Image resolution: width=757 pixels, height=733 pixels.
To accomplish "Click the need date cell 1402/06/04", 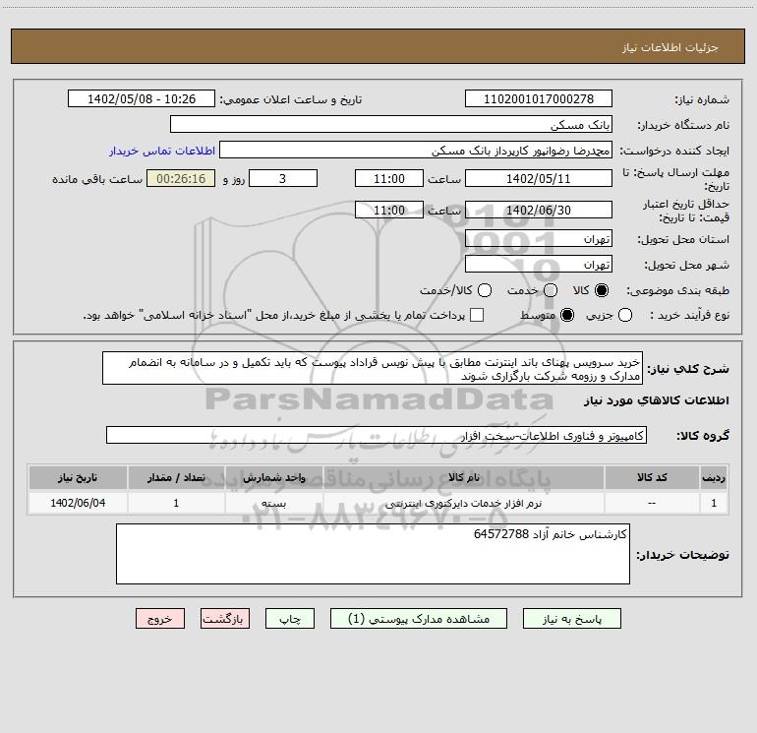I will (x=78, y=503).
